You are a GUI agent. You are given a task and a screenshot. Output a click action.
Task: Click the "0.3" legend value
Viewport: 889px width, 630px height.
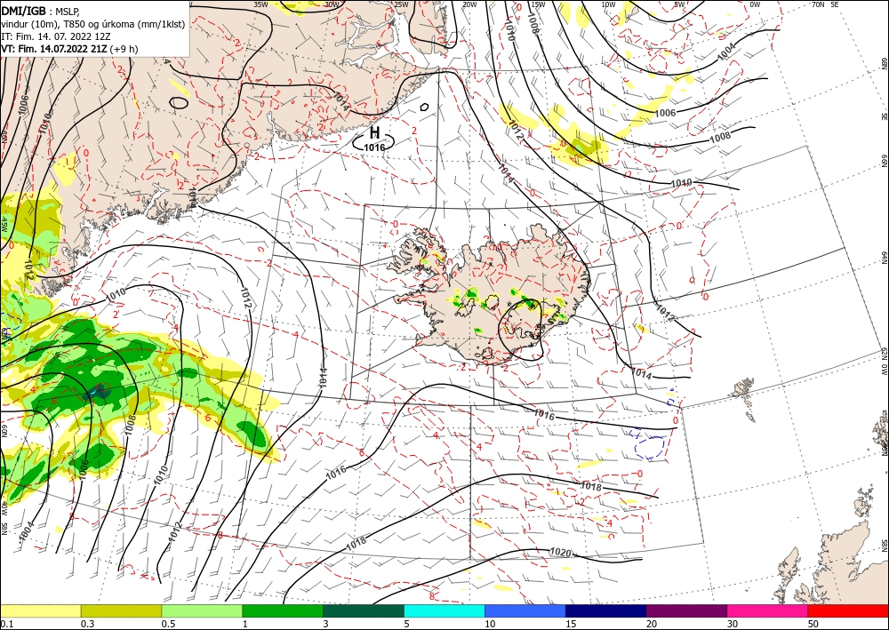87,624
